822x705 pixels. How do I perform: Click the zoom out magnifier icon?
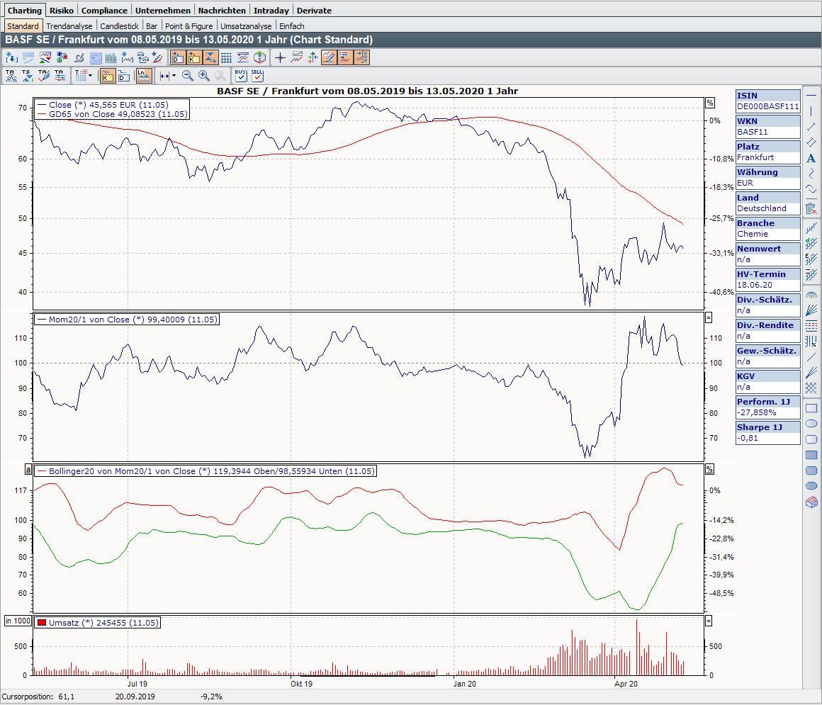pyautogui.click(x=188, y=76)
